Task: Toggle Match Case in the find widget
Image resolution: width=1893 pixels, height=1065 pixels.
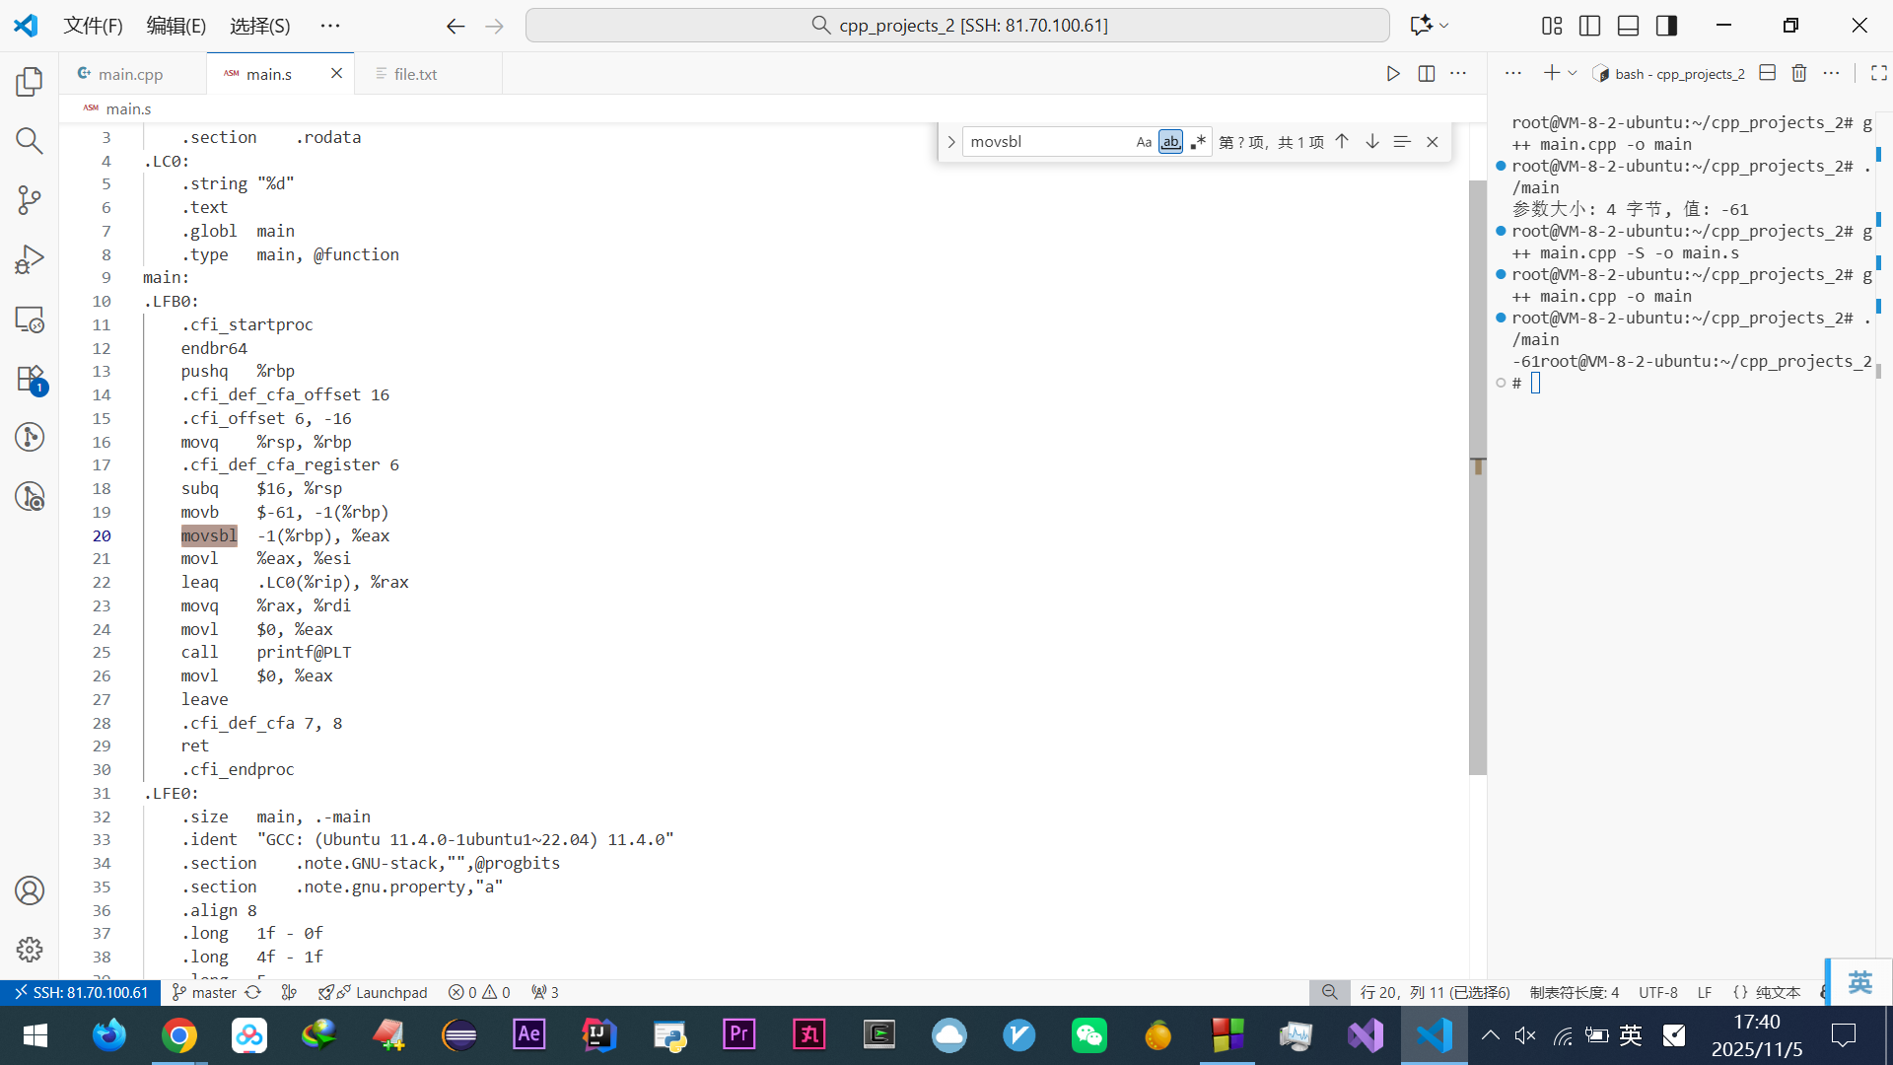Action: click(1143, 142)
